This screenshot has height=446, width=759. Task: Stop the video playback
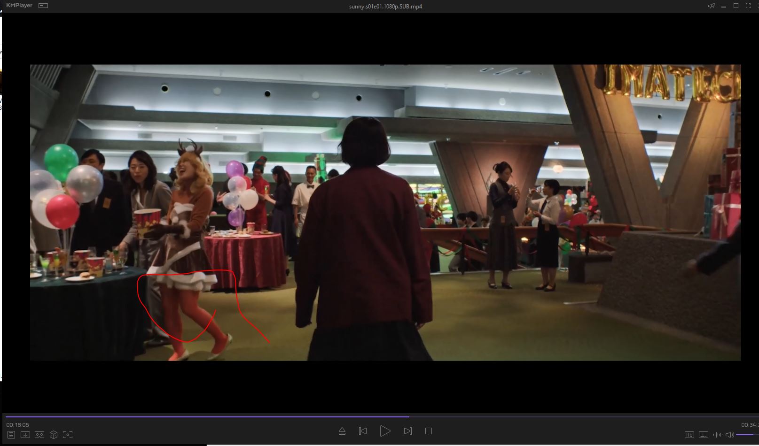[428, 431]
